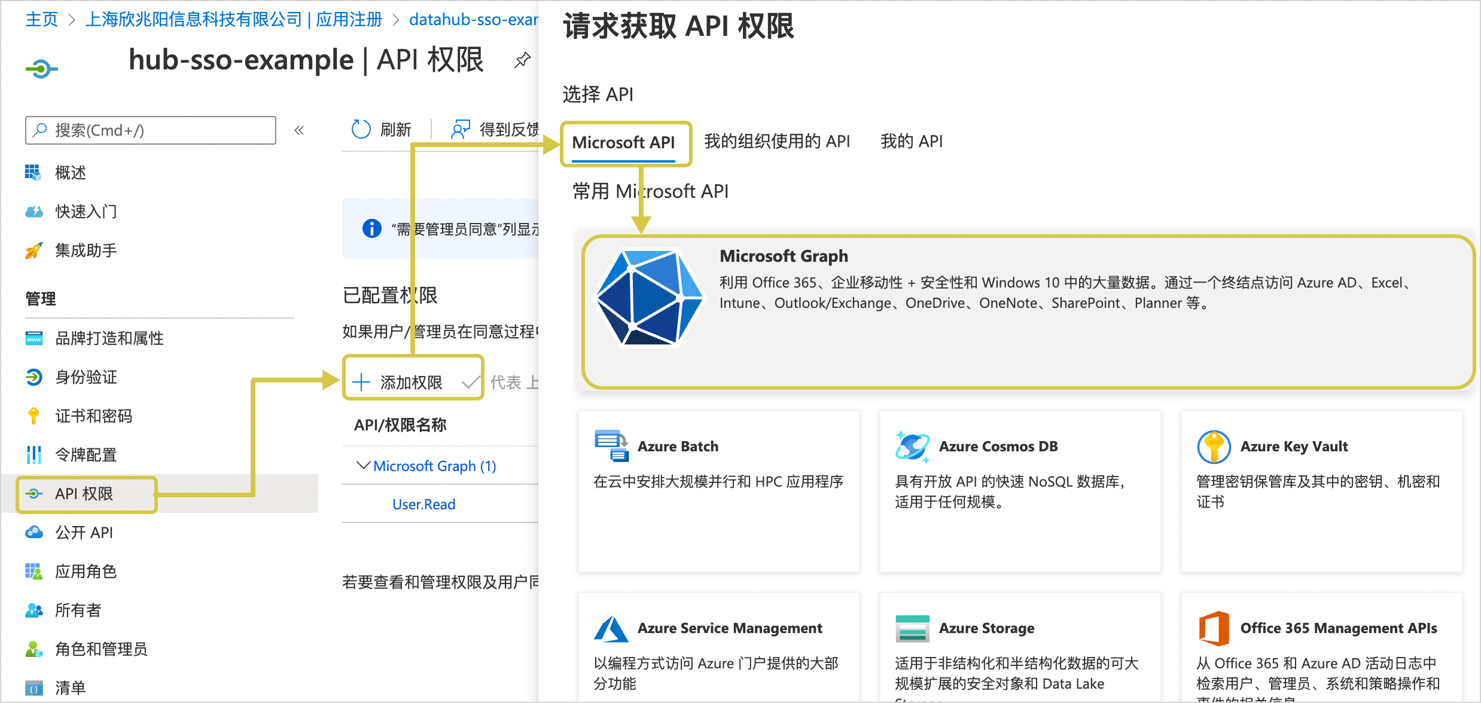This screenshot has width=1481, height=703.
Task: Collapse the Microsoft Graph (1) permission group
Action: click(362, 465)
